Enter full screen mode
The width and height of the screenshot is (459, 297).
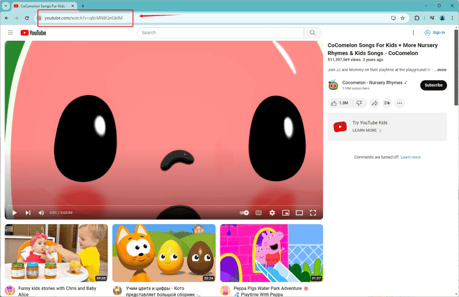click(x=313, y=213)
